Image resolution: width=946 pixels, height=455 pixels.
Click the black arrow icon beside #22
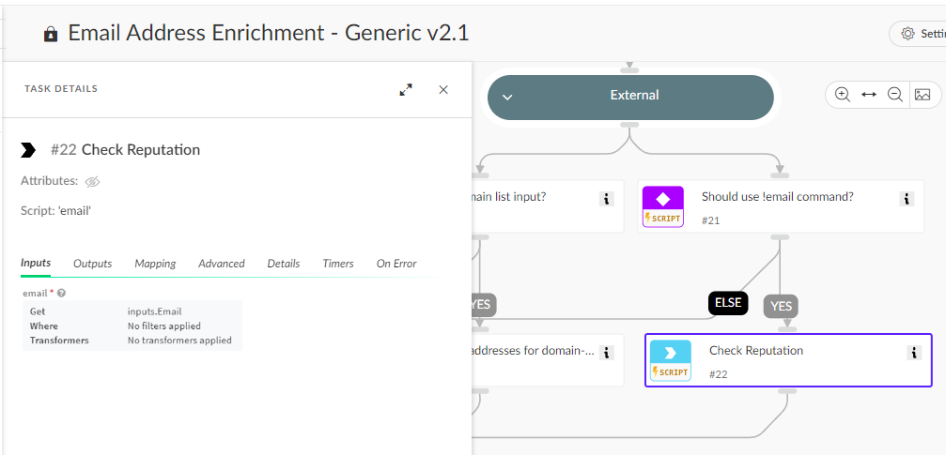[x=28, y=150]
